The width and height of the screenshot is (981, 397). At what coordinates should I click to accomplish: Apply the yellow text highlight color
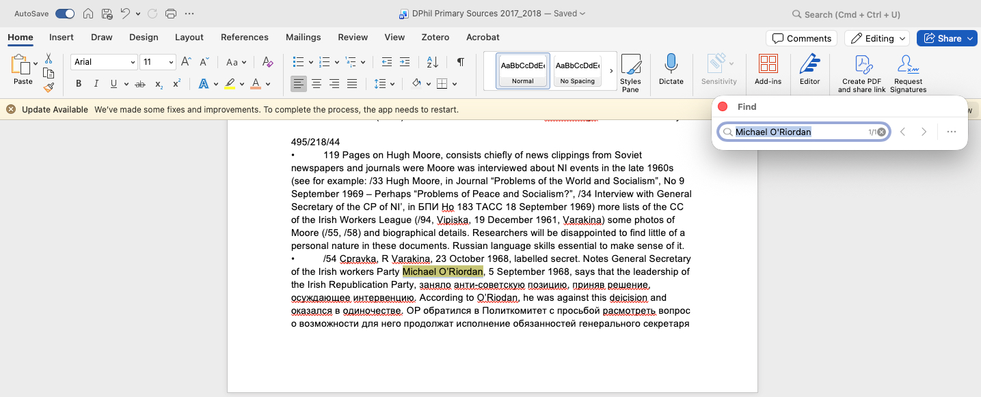230,84
